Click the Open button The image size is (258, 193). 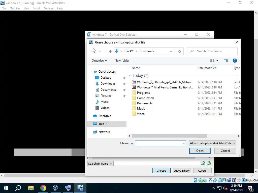pos(200,151)
